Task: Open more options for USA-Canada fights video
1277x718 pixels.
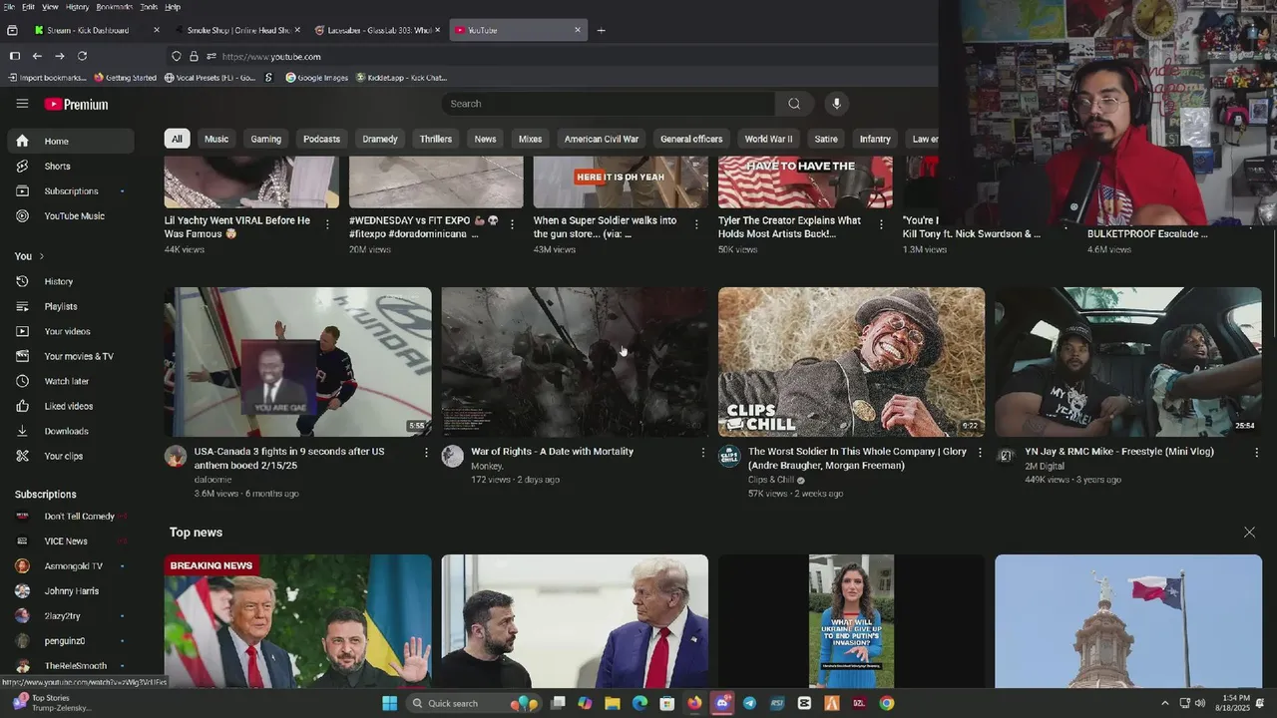Action: click(x=426, y=453)
